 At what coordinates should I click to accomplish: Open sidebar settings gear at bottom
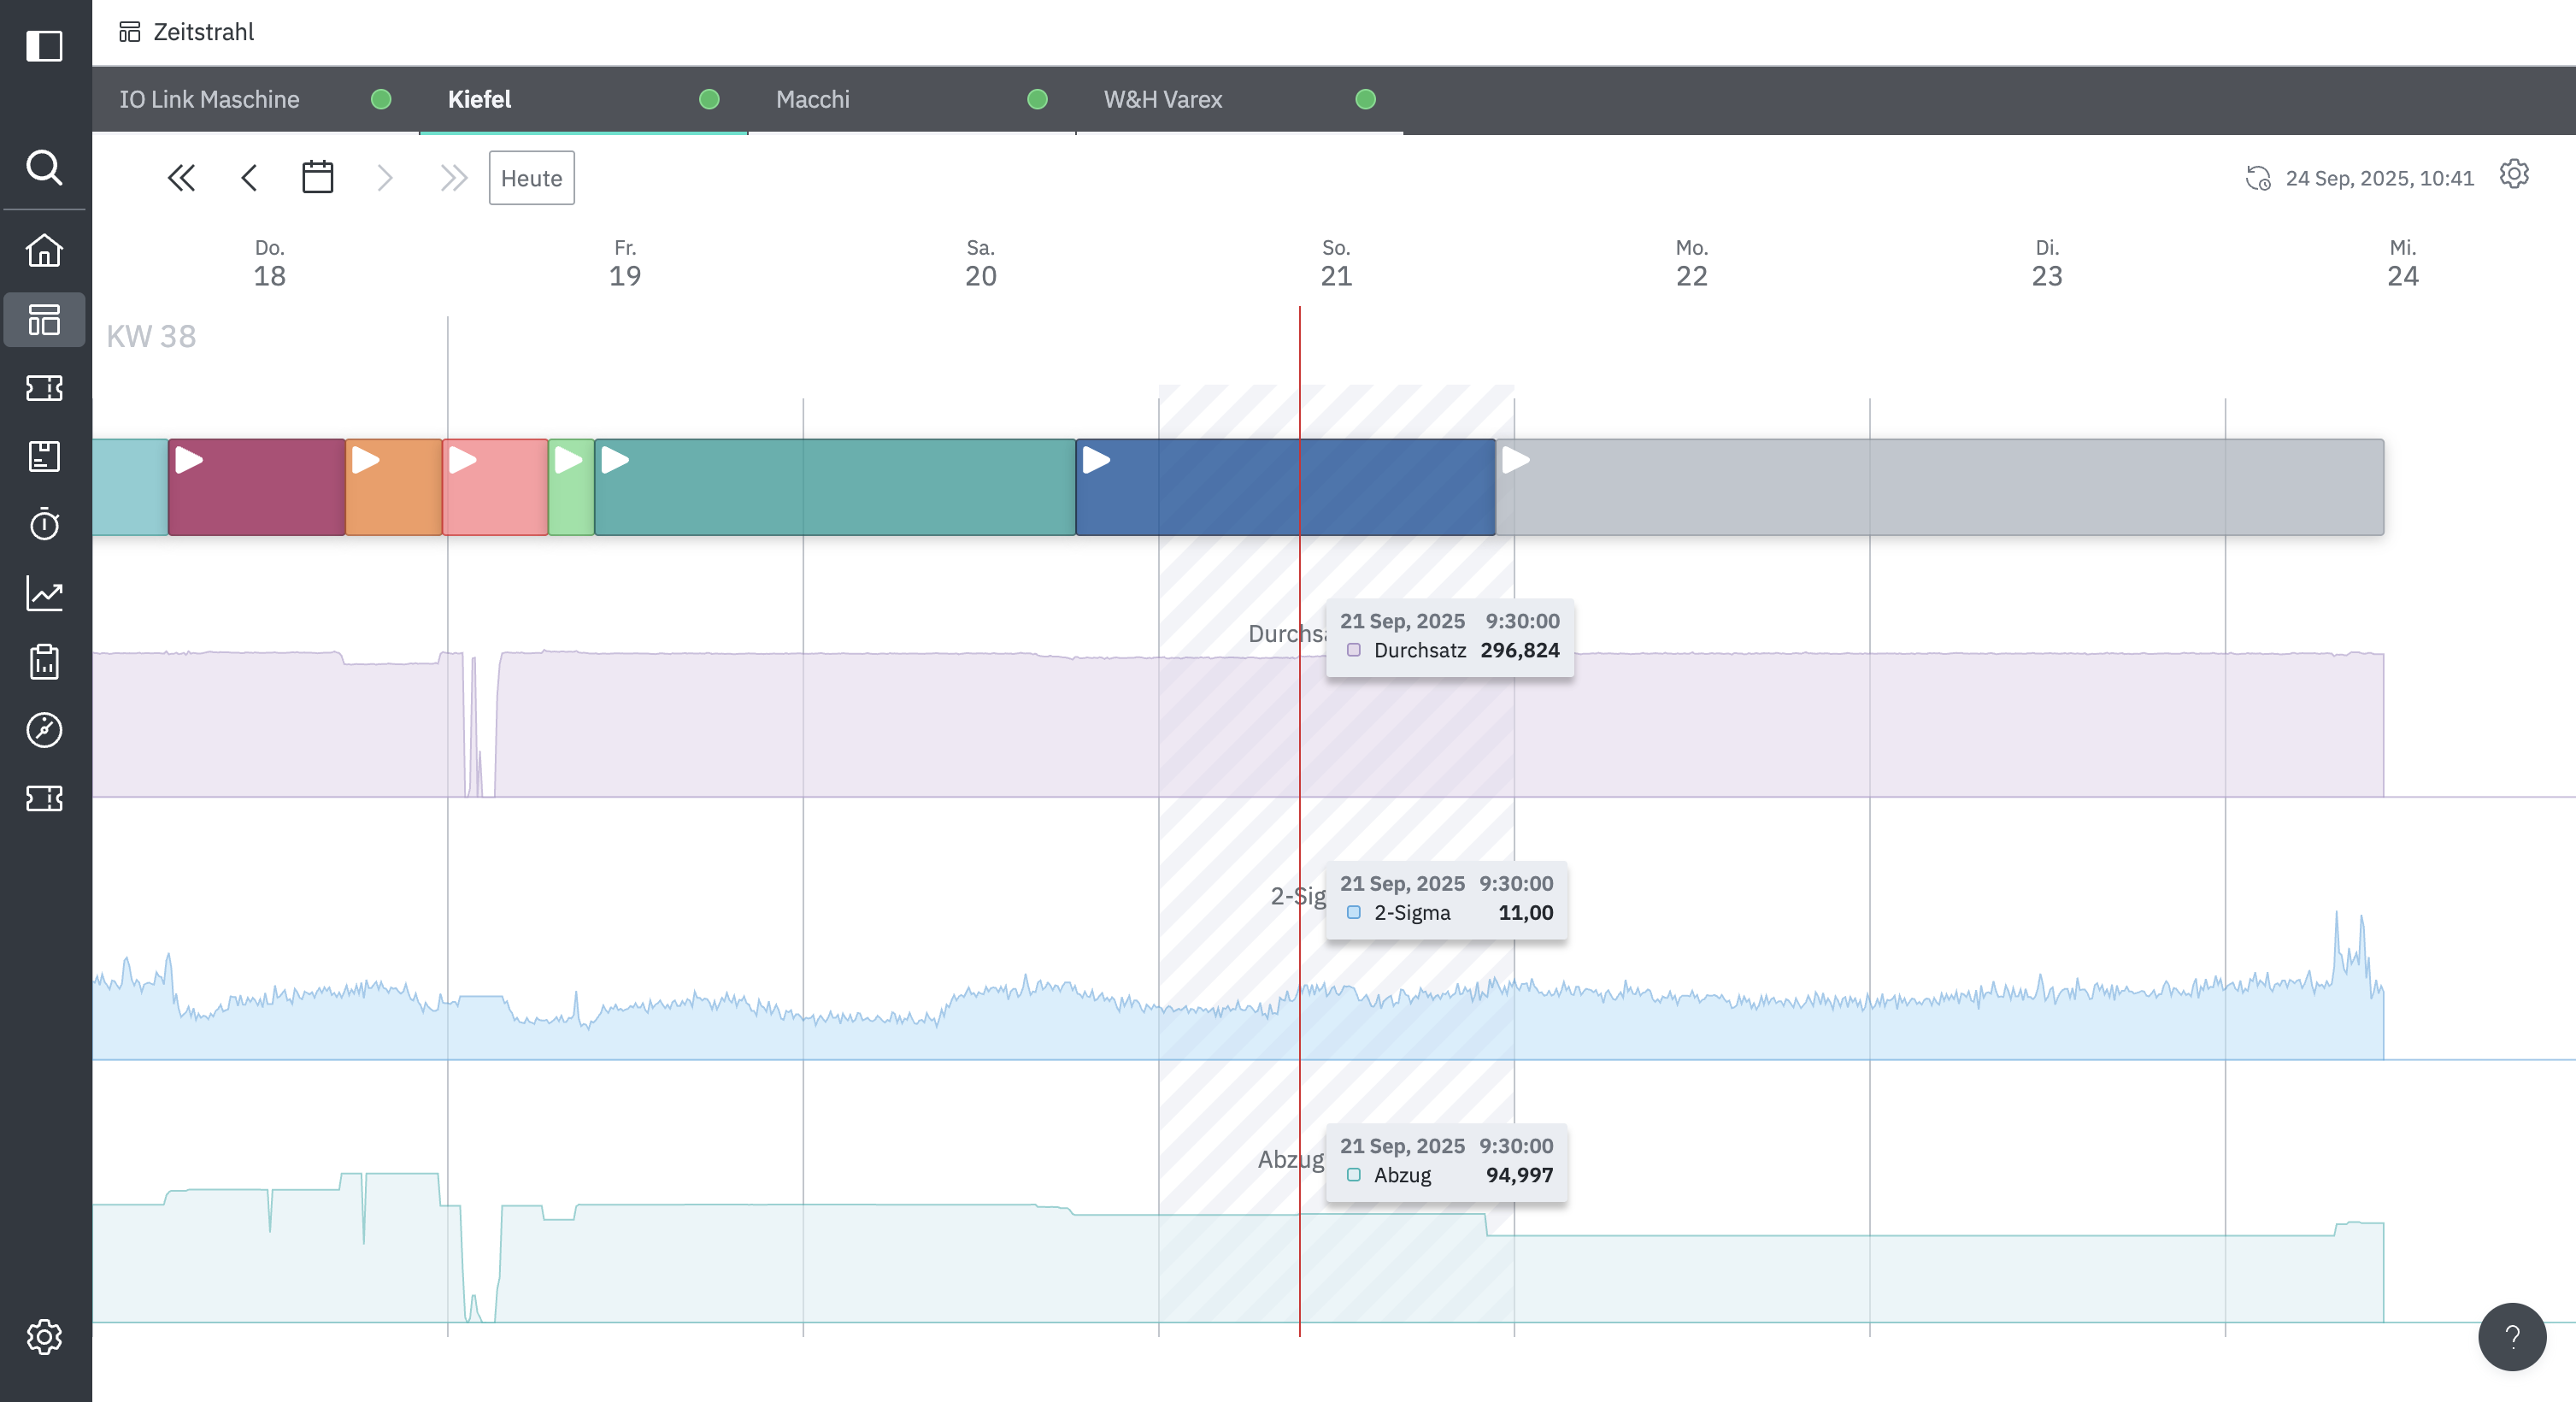(44, 1336)
